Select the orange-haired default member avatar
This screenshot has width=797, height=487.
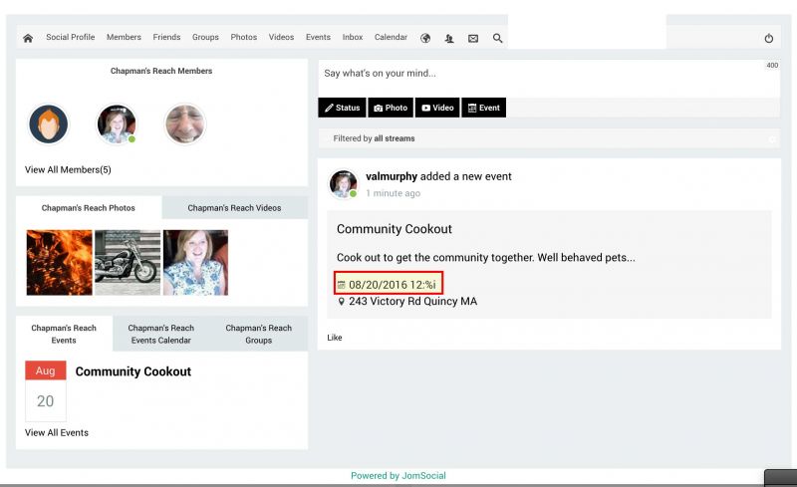[48, 124]
